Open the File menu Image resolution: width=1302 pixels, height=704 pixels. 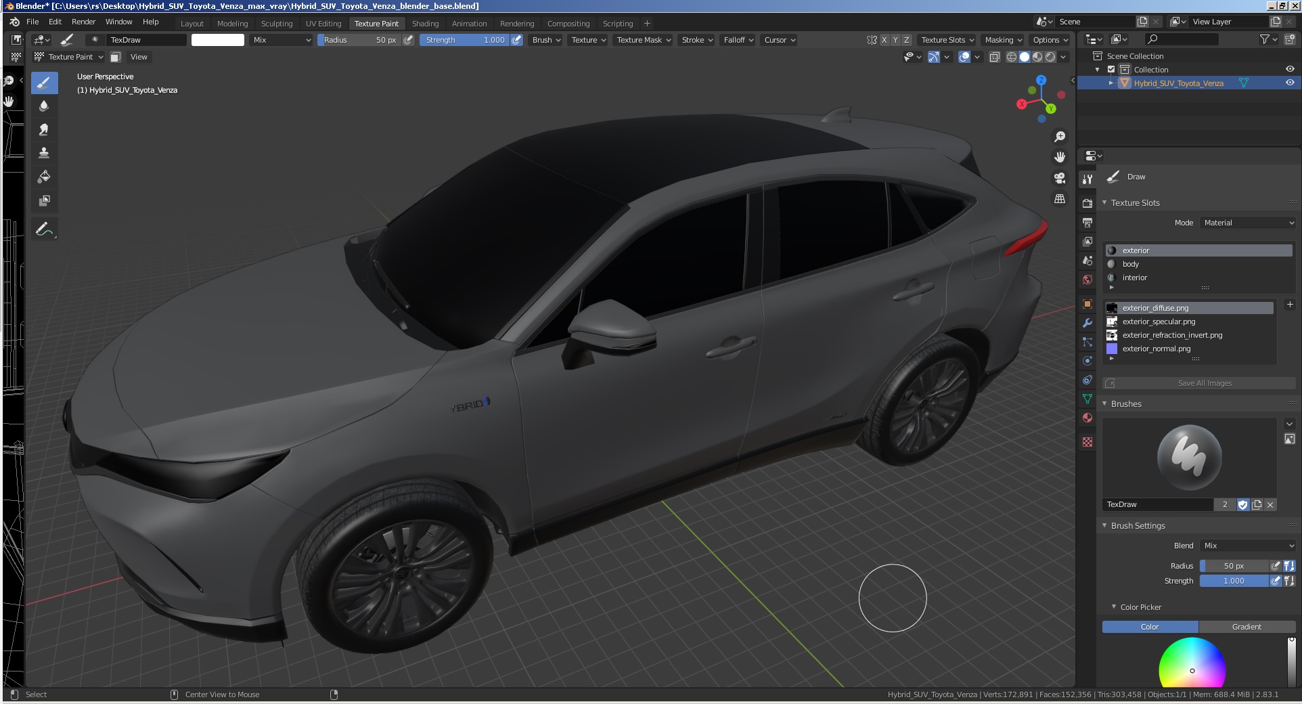click(x=32, y=22)
